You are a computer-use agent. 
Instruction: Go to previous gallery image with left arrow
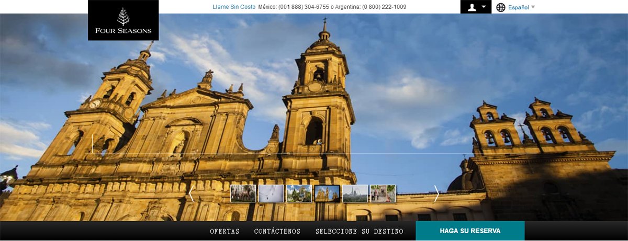(x=191, y=193)
